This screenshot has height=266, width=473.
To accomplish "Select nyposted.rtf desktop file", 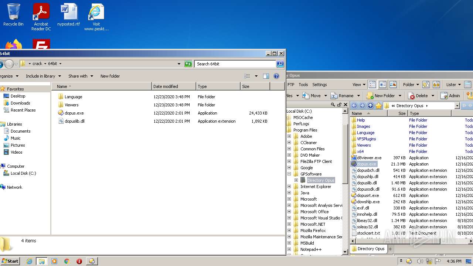I will 69,15.
